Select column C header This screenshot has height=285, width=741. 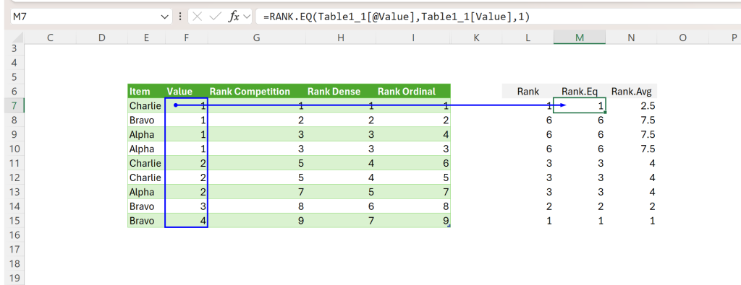[50, 38]
